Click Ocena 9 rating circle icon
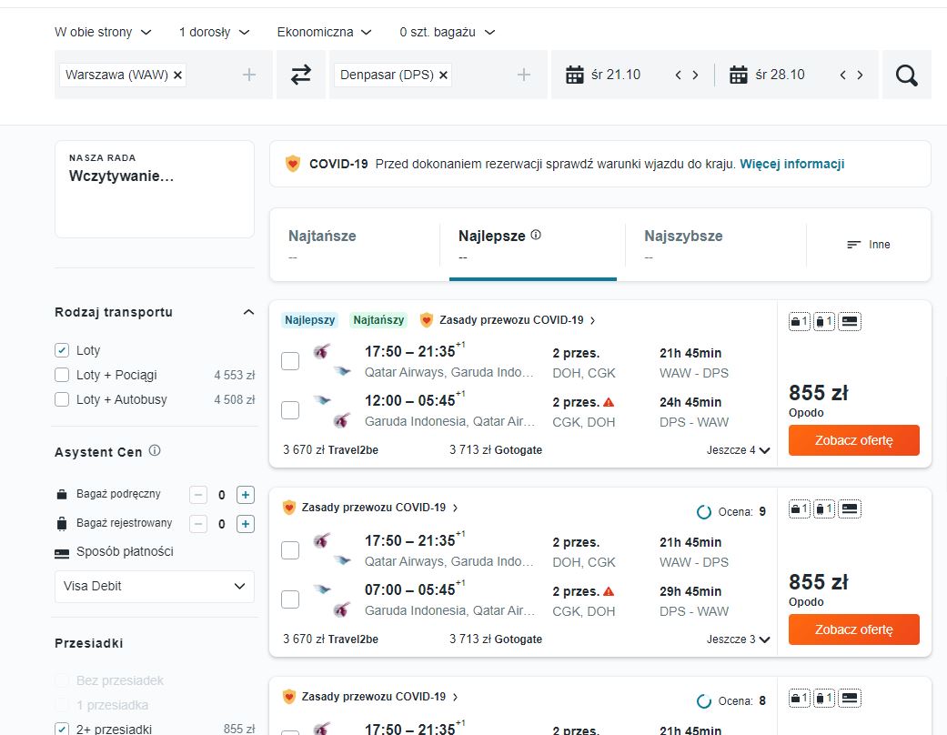This screenshot has height=735, width=947. click(x=704, y=512)
